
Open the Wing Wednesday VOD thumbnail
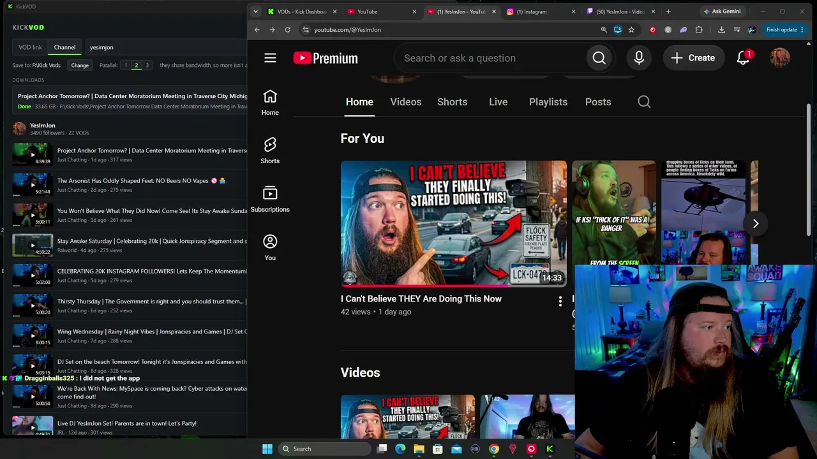coord(33,336)
